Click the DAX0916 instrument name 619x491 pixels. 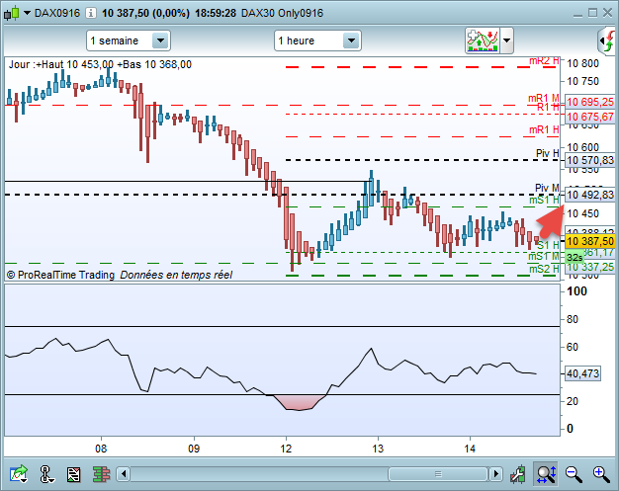[x=57, y=13]
